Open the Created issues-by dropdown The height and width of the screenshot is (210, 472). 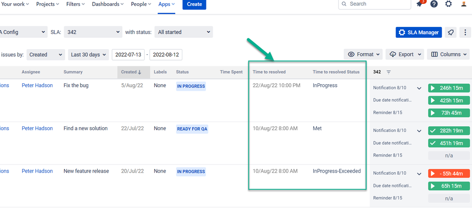[x=46, y=55]
